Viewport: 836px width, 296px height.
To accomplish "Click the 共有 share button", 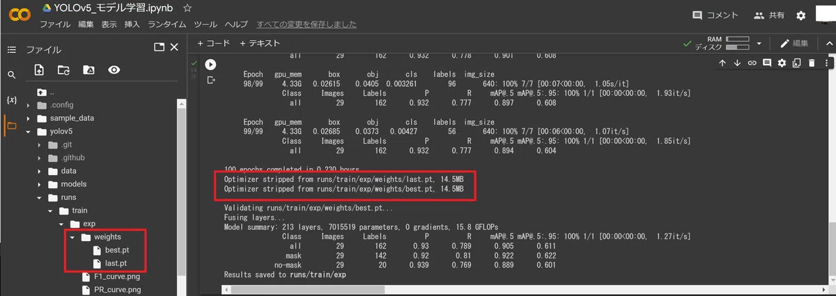I will click(x=769, y=15).
